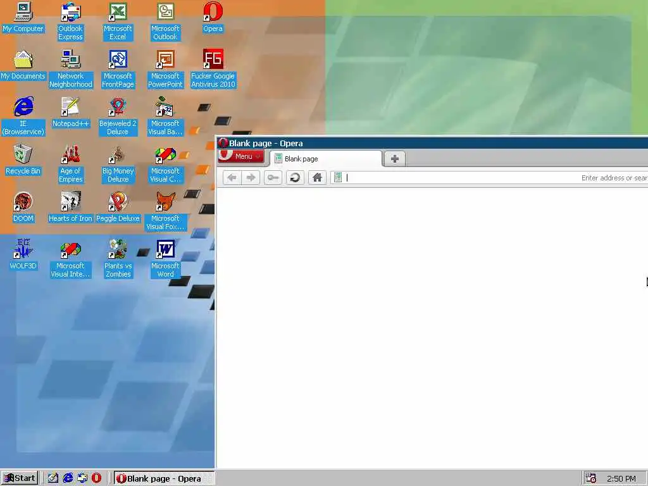Open a new tab with the plus button
648x486 pixels.
[395, 159]
